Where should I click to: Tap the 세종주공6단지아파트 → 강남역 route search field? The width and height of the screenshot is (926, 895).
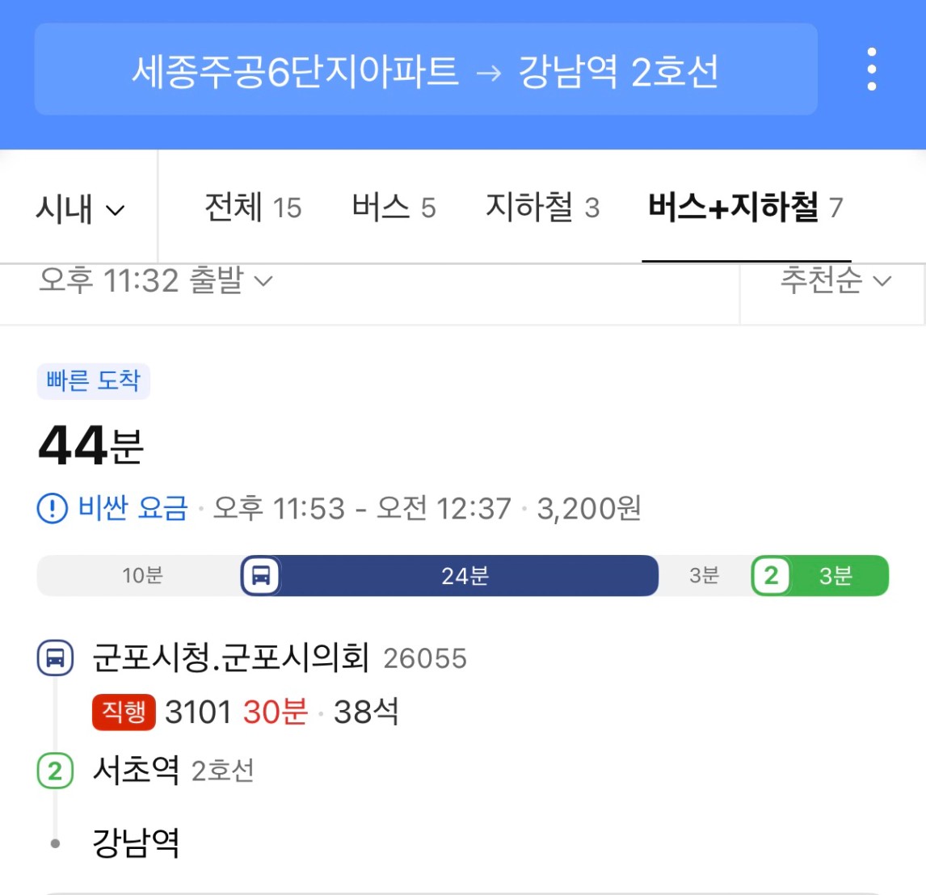[x=426, y=69]
